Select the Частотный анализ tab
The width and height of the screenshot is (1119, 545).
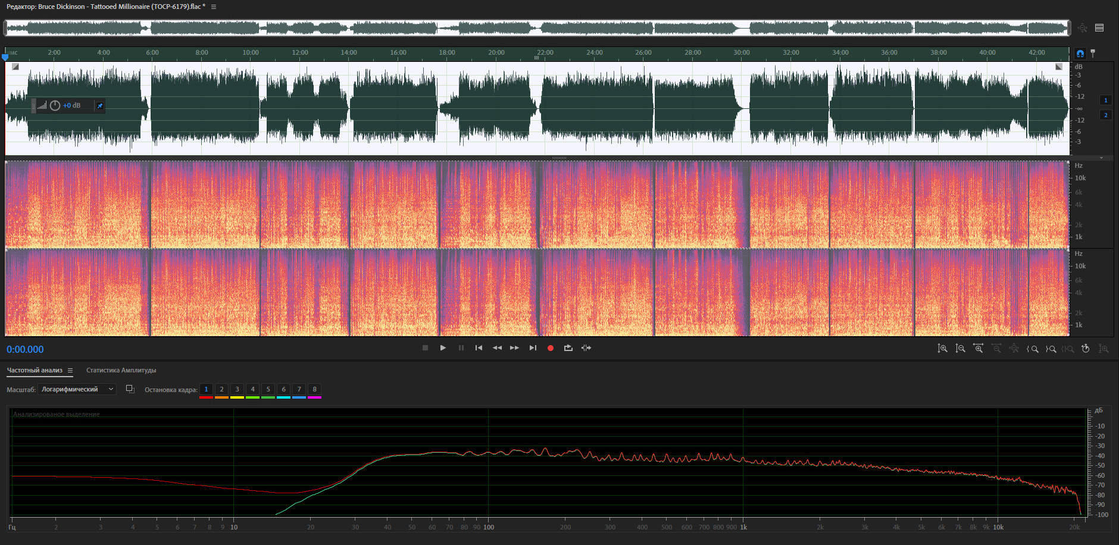[35, 370]
